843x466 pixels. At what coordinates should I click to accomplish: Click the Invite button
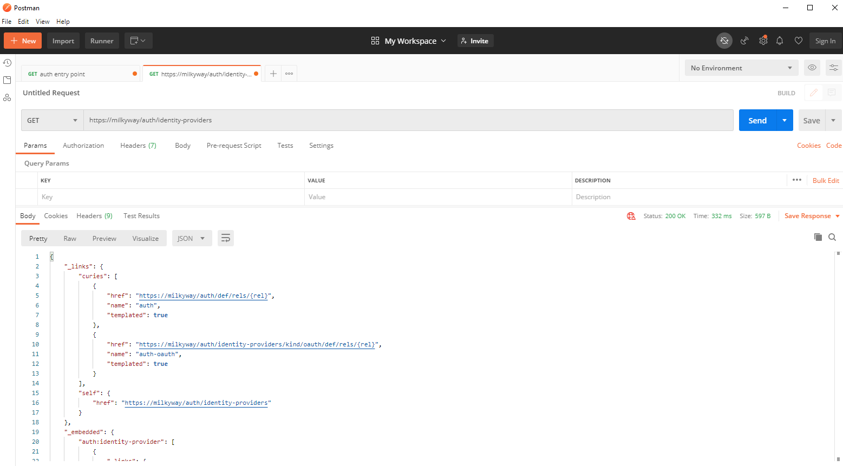(475, 41)
